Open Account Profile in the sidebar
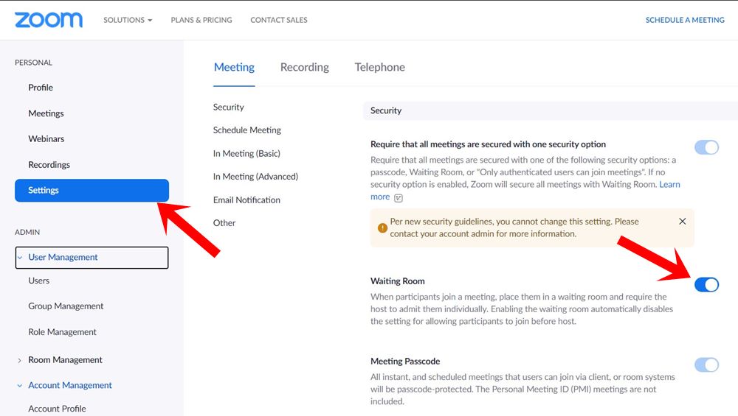Image resolution: width=738 pixels, height=416 pixels. 57,409
